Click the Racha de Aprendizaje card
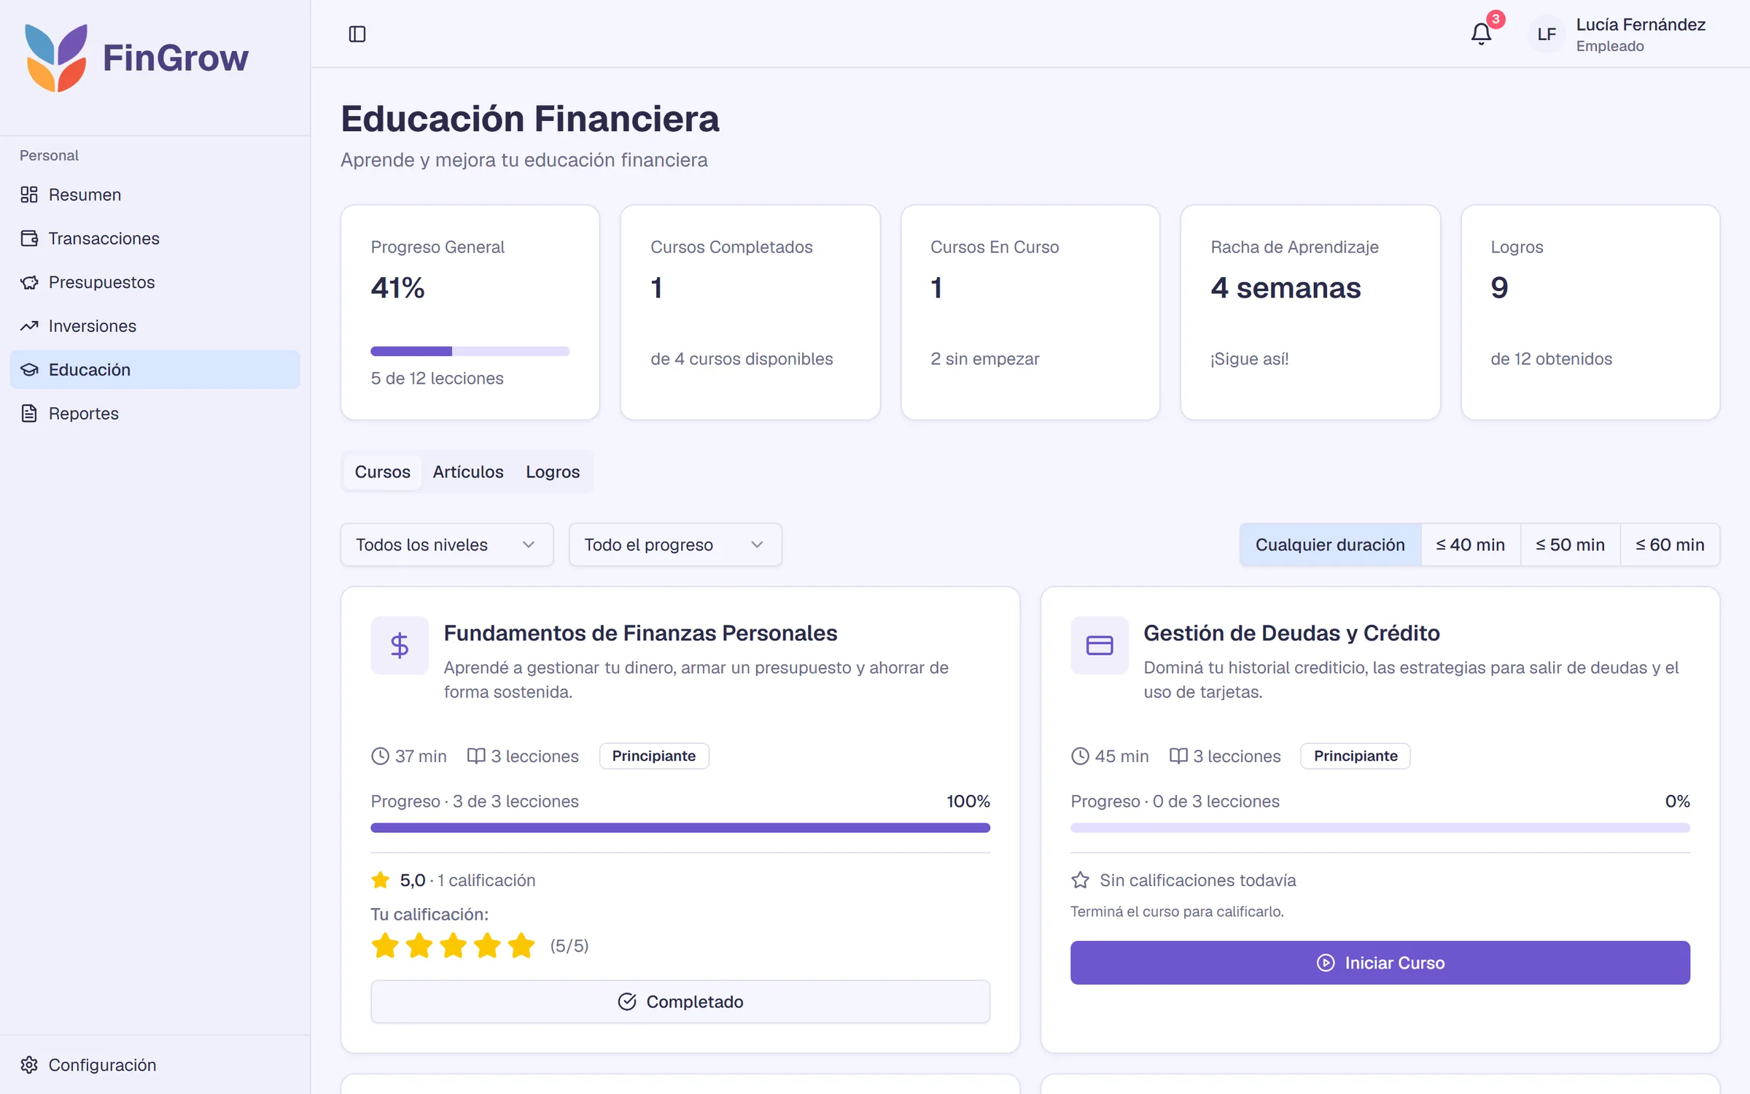 (1310, 312)
